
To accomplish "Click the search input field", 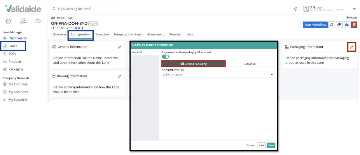I will [85, 9].
